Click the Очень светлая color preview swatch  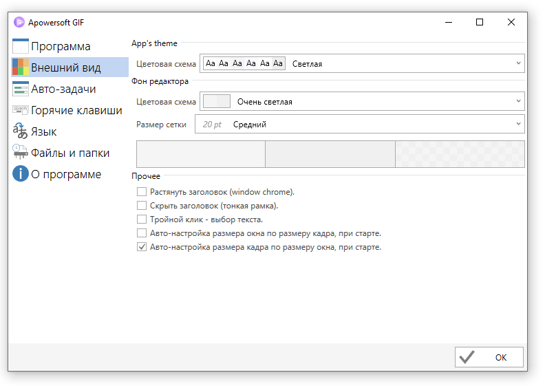click(x=217, y=101)
